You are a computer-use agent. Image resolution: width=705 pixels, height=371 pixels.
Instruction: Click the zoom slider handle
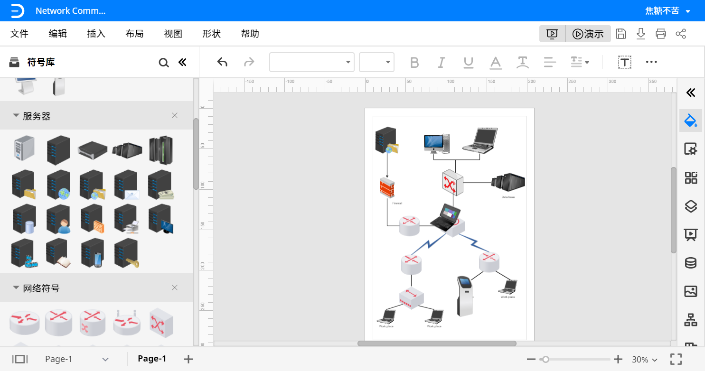click(545, 360)
